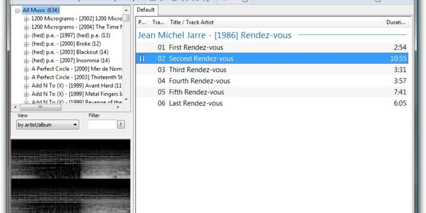This screenshot has height=213, width=426.
Task: Collapse the All Music tree node
Action: [x=18, y=11]
